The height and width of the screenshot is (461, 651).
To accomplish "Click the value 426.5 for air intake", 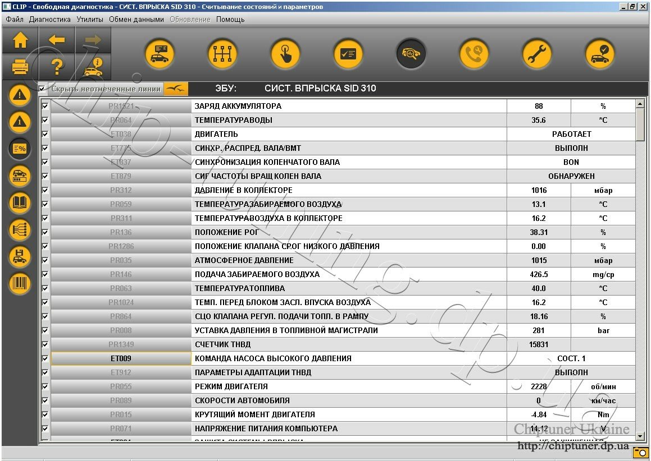I will 539,274.
